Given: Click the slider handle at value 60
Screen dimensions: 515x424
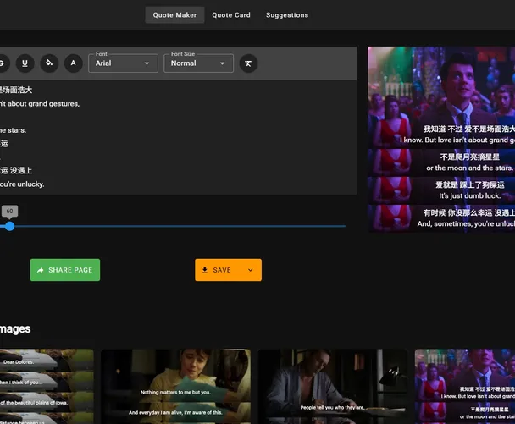Looking at the screenshot, I should pos(10,226).
